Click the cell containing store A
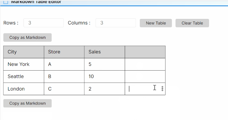The height and width of the screenshot is (120, 228). [64, 64]
